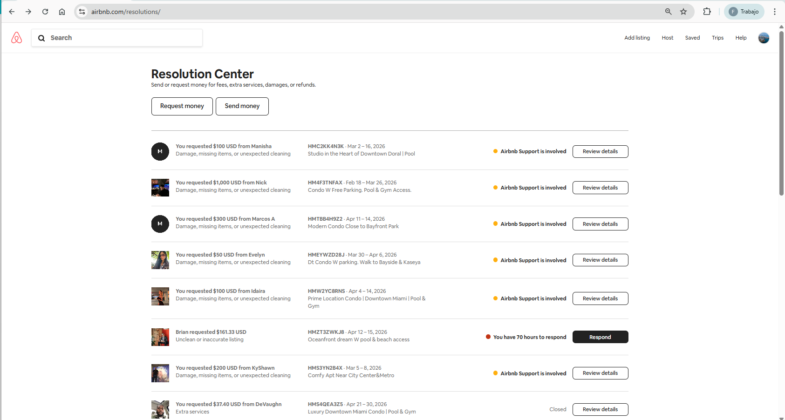Open the Trips menu item

coord(717,38)
